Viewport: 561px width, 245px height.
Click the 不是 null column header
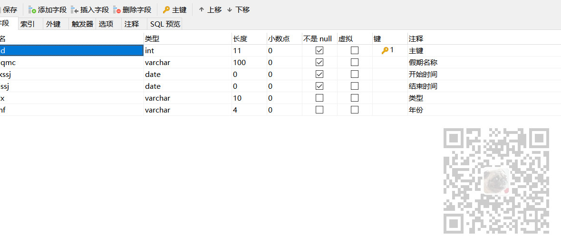coord(319,38)
